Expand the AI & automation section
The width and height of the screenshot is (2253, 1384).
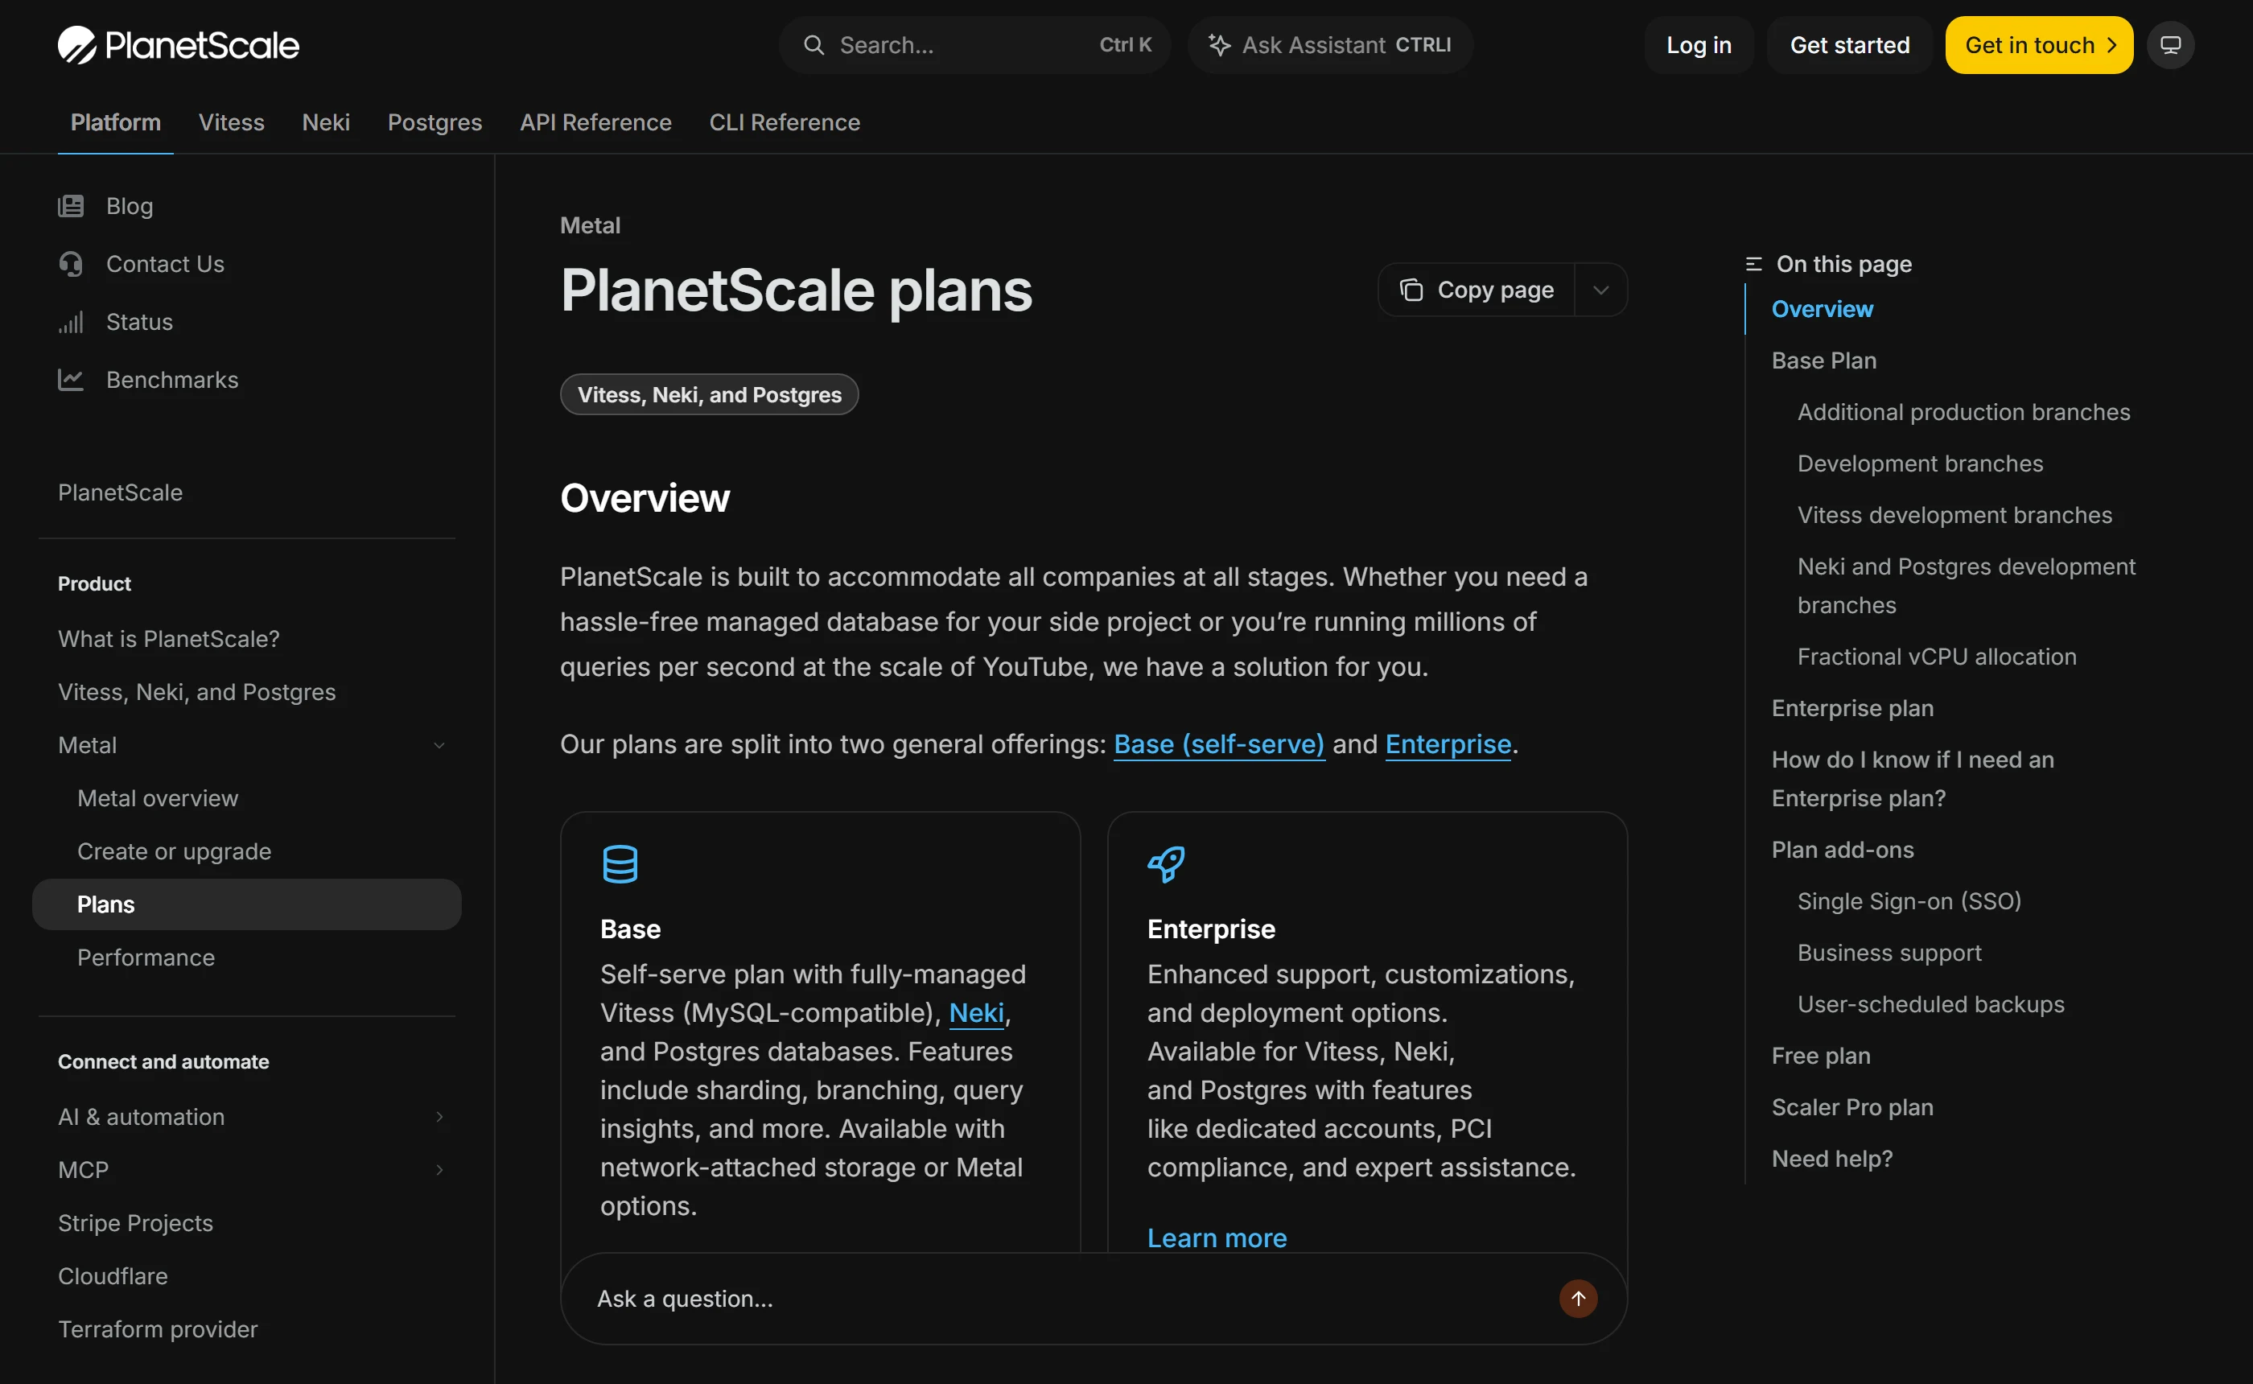coord(247,1117)
